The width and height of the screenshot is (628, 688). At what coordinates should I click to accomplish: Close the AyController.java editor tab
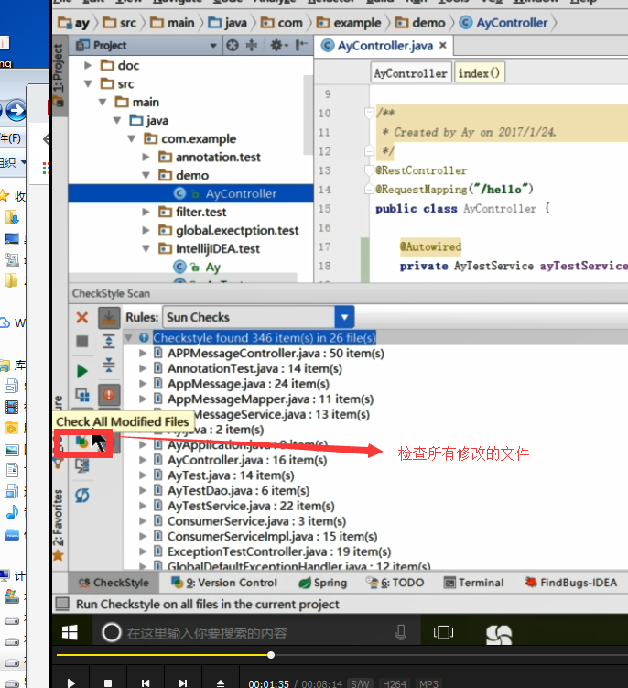(x=443, y=45)
